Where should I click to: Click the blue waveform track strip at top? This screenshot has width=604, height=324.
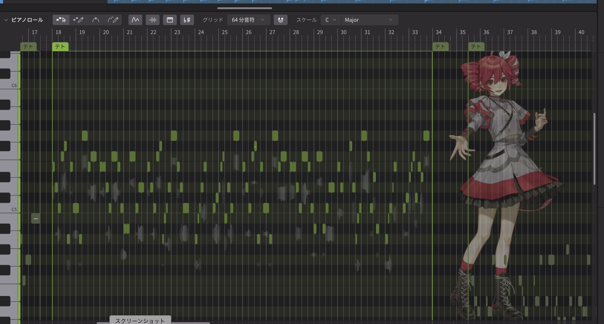352,2
